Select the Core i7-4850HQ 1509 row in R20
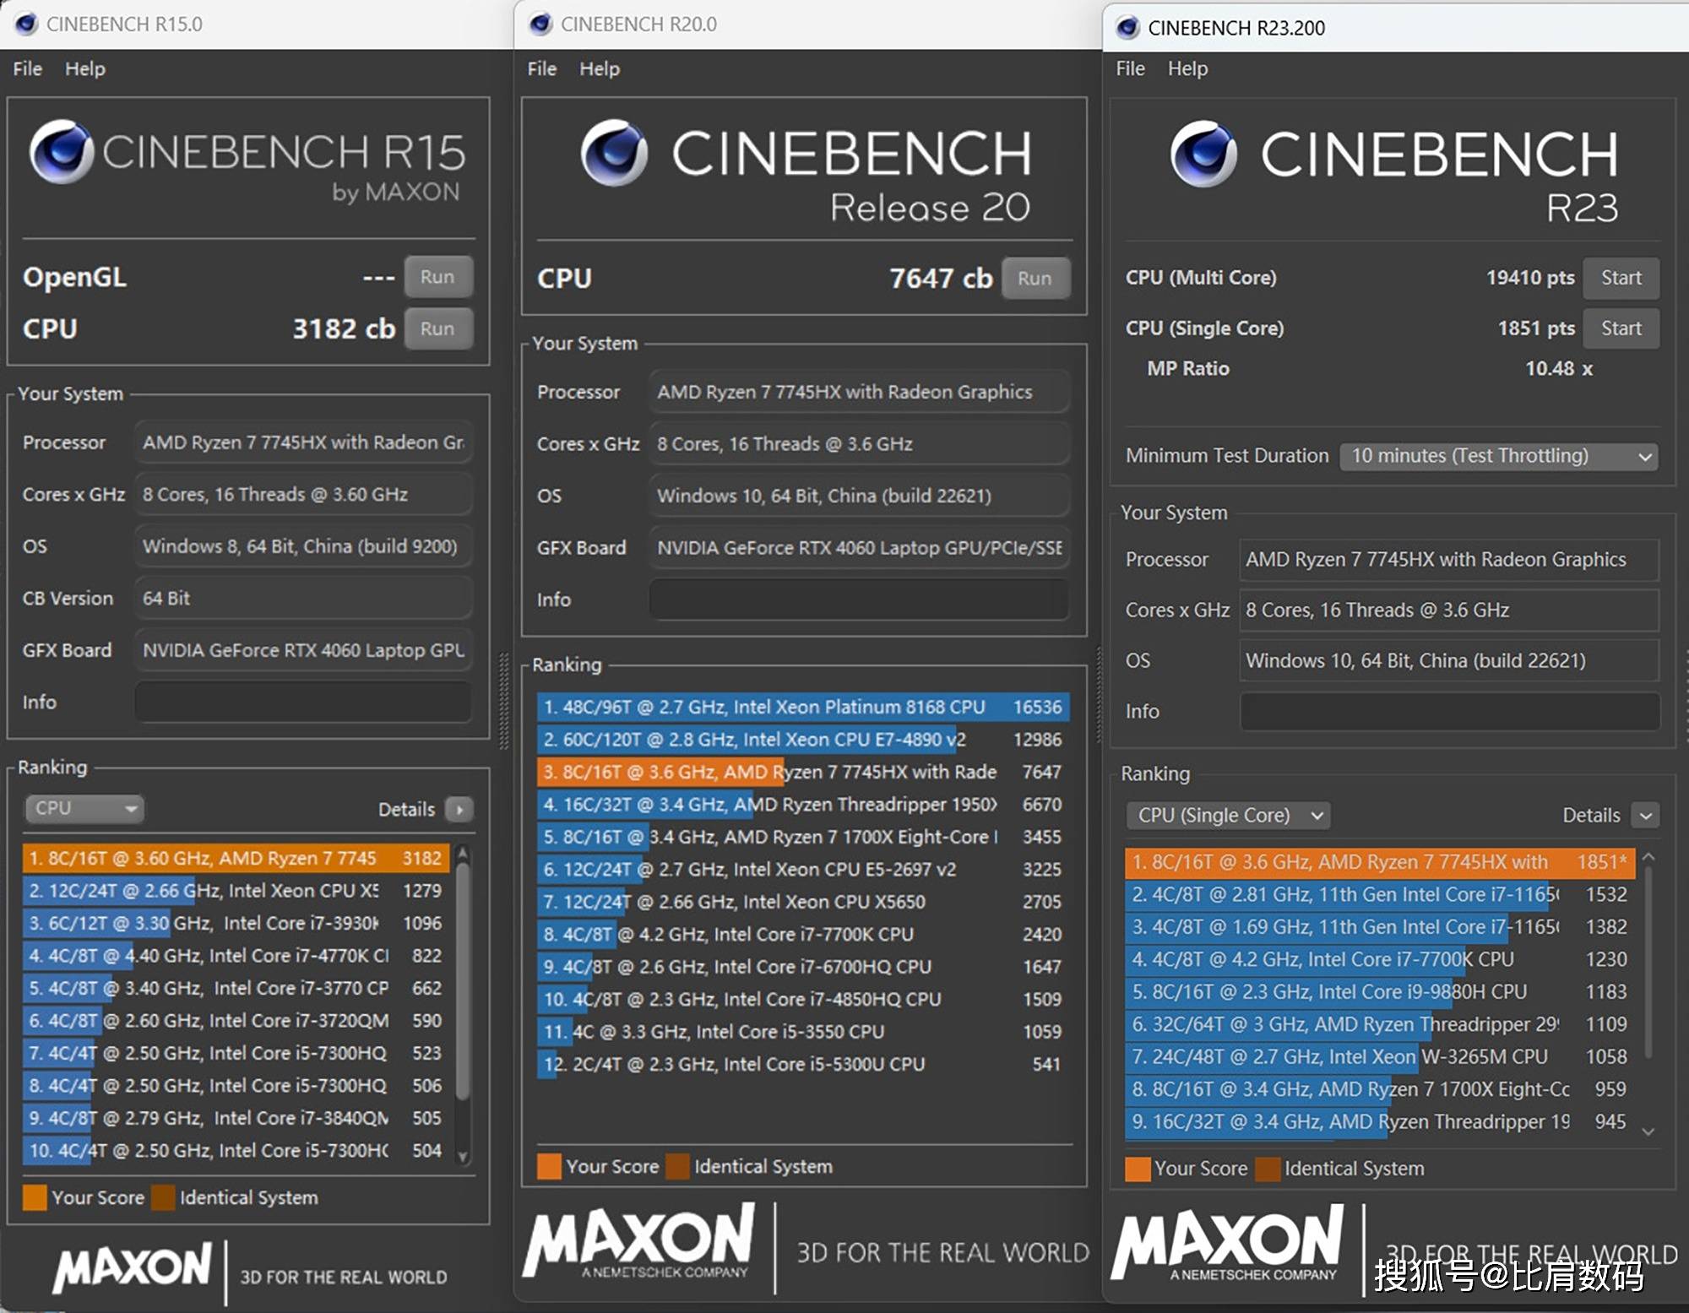The image size is (1689, 1313). (803, 1000)
